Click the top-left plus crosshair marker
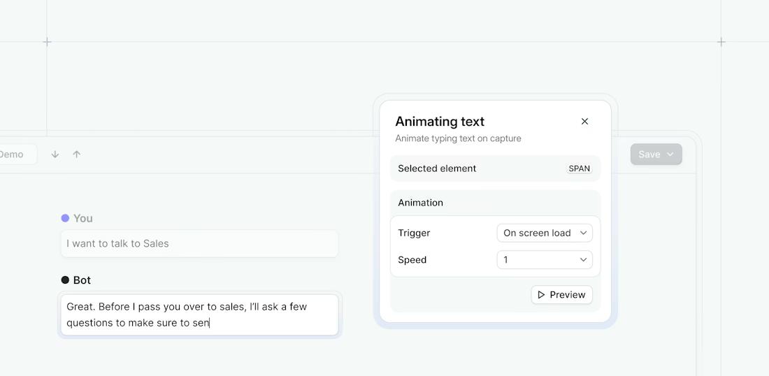Screen dimensions: 769x376 47,42
